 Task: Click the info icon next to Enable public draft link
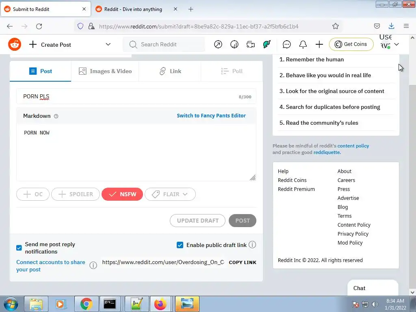coord(252,245)
